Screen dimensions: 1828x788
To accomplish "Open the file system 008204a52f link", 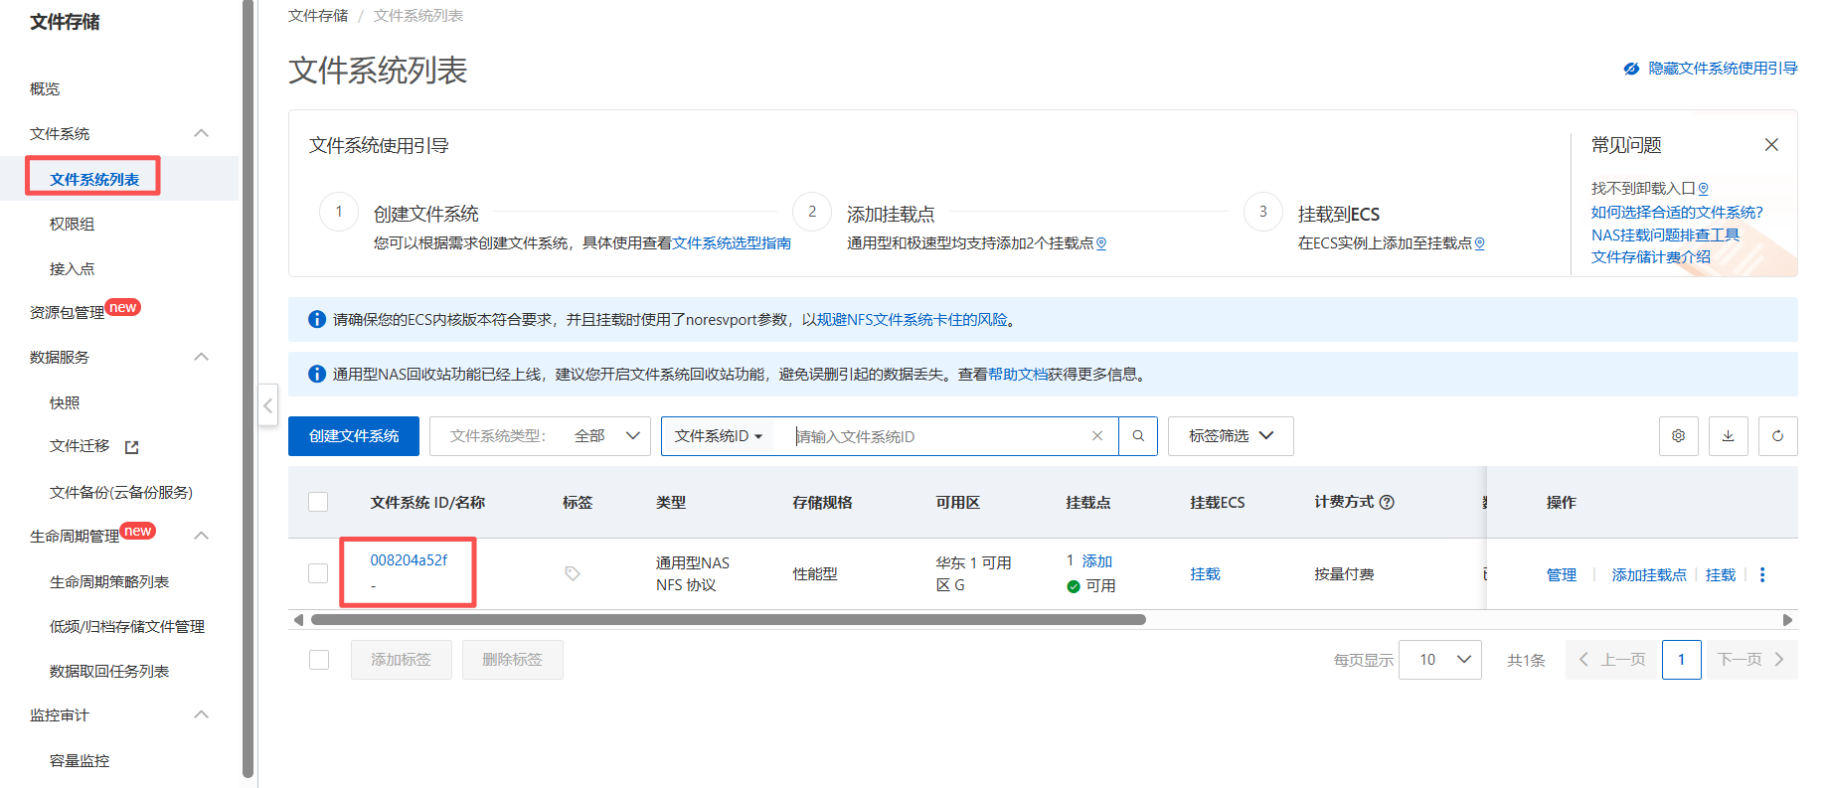I will coord(409,560).
